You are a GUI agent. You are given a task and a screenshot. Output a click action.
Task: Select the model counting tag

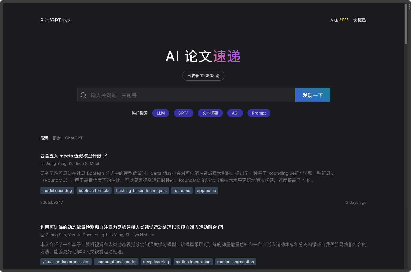57,191
